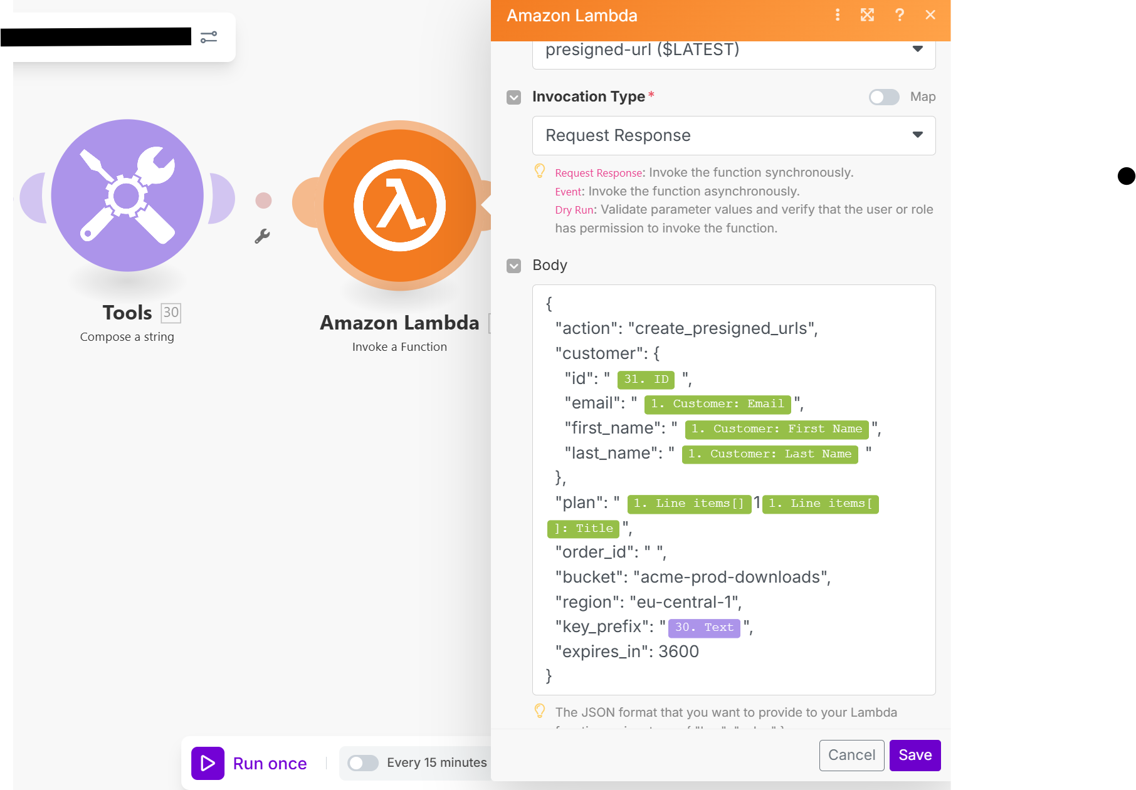The image size is (1136, 790).
Task: Click the "bucket": "acme-prod-downloads" line
Action: [693, 578]
